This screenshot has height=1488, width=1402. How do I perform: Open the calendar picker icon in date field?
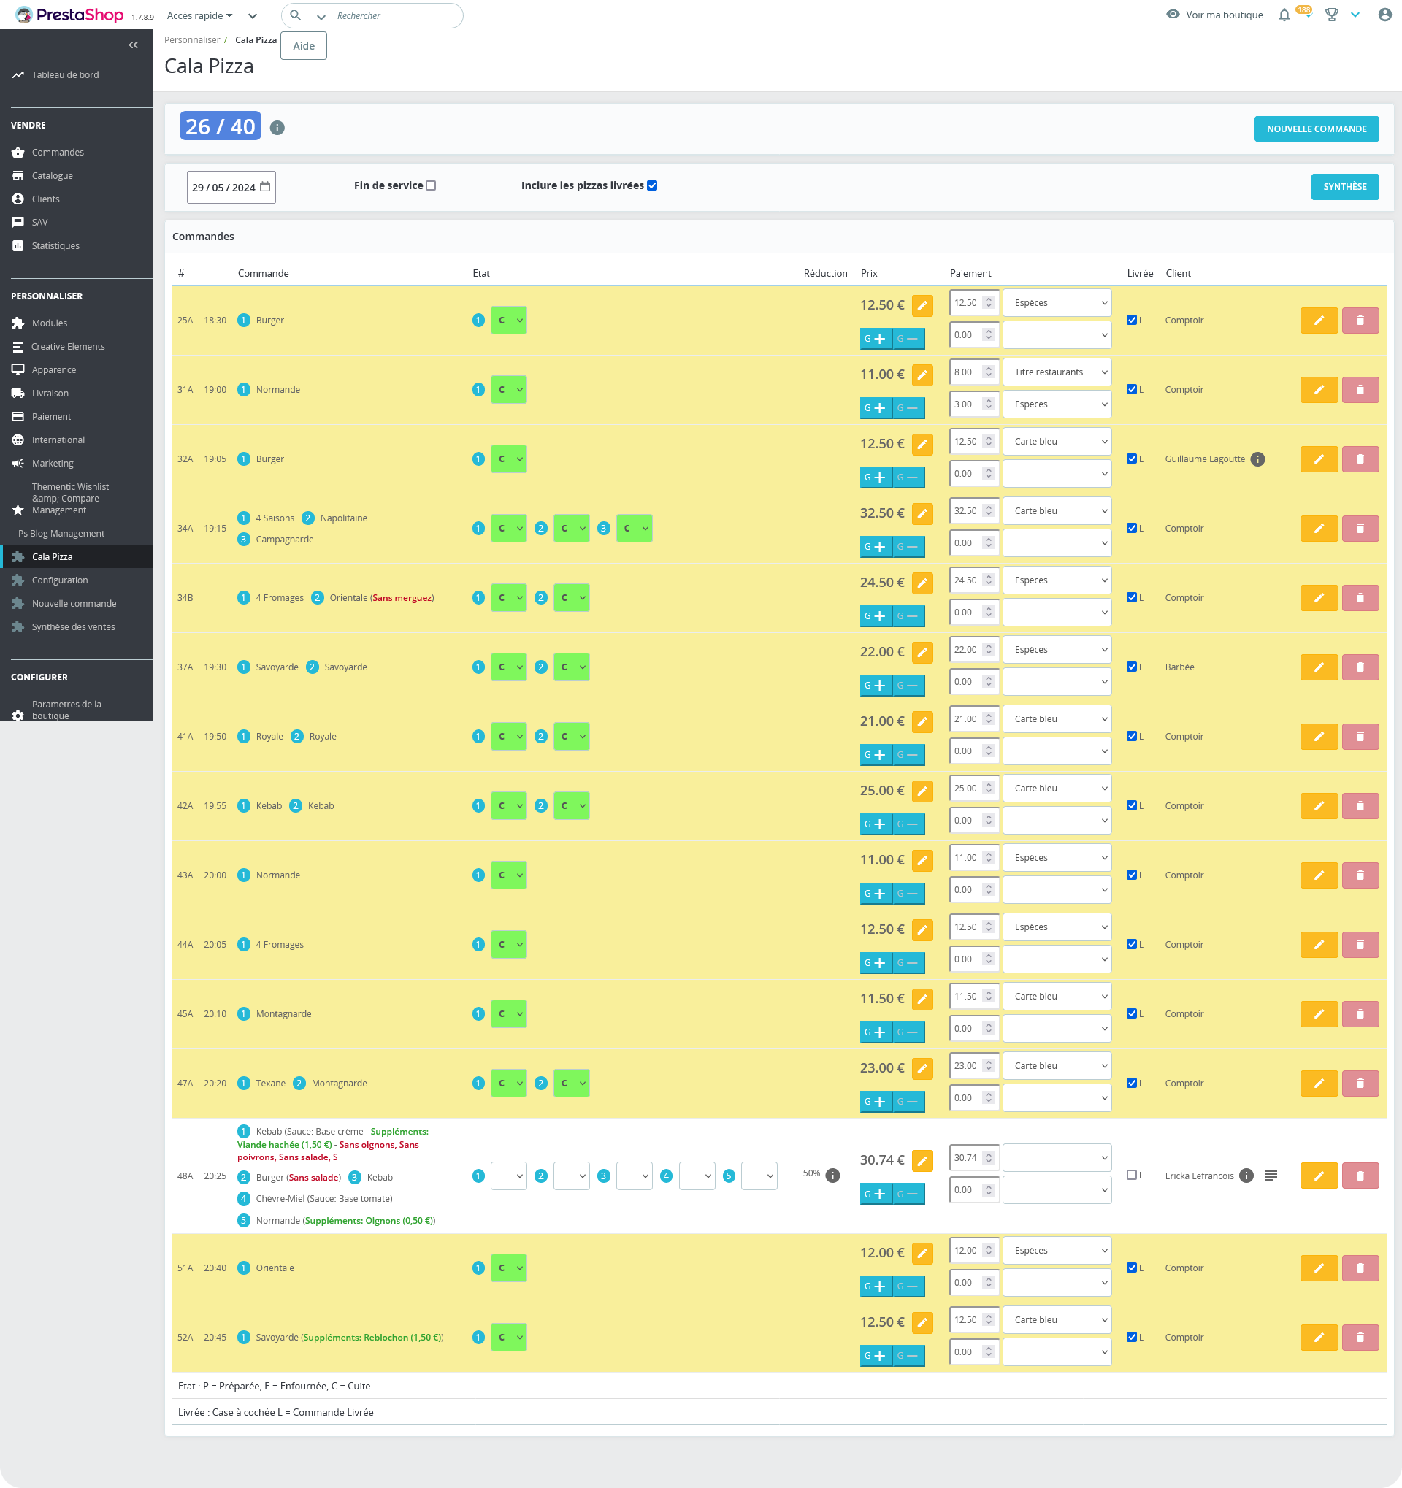point(265,187)
